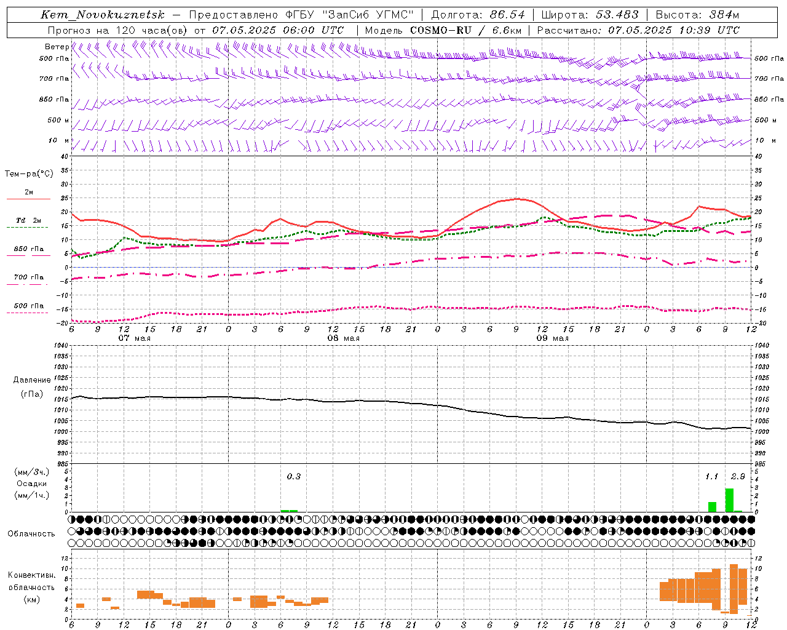
Task: Click the green precipitation bar under 2.9
Action: tap(729, 500)
